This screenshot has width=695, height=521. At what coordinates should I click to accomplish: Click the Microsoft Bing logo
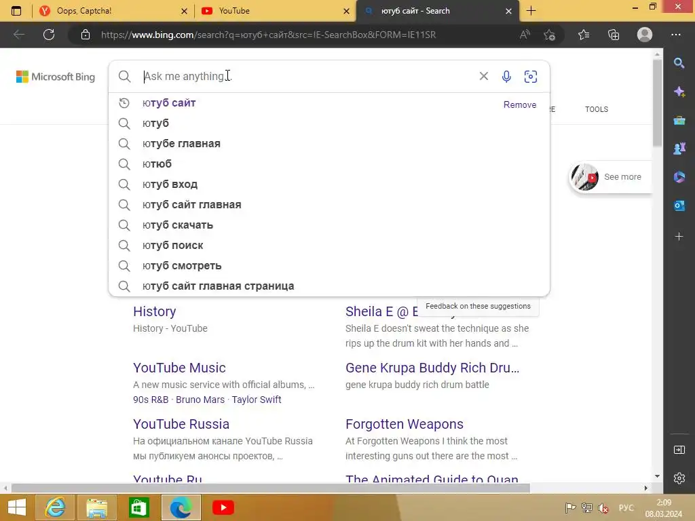[x=56, y=77]
